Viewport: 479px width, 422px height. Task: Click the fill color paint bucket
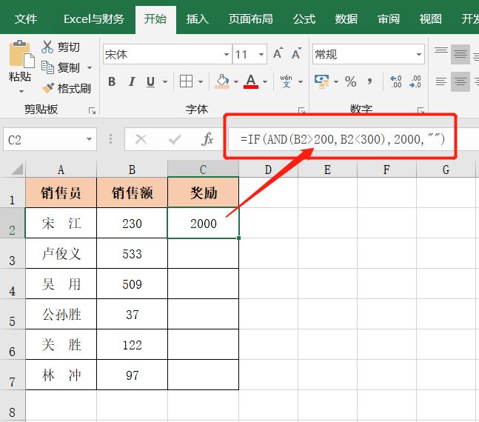click(222, 81)
